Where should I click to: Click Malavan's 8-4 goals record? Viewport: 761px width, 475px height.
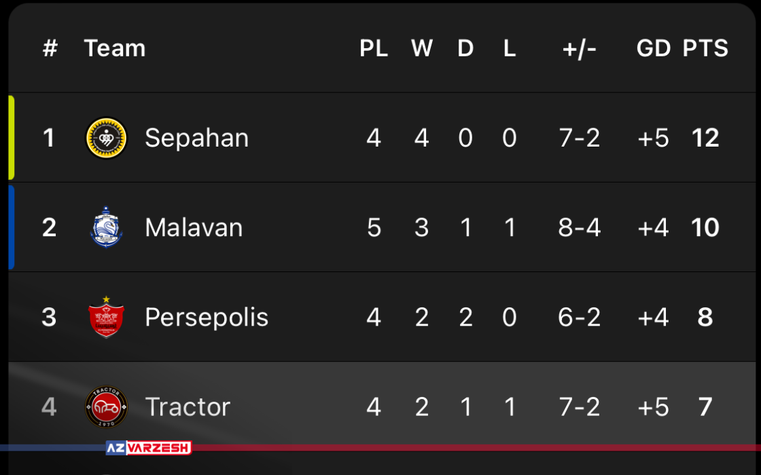point(579,227)
